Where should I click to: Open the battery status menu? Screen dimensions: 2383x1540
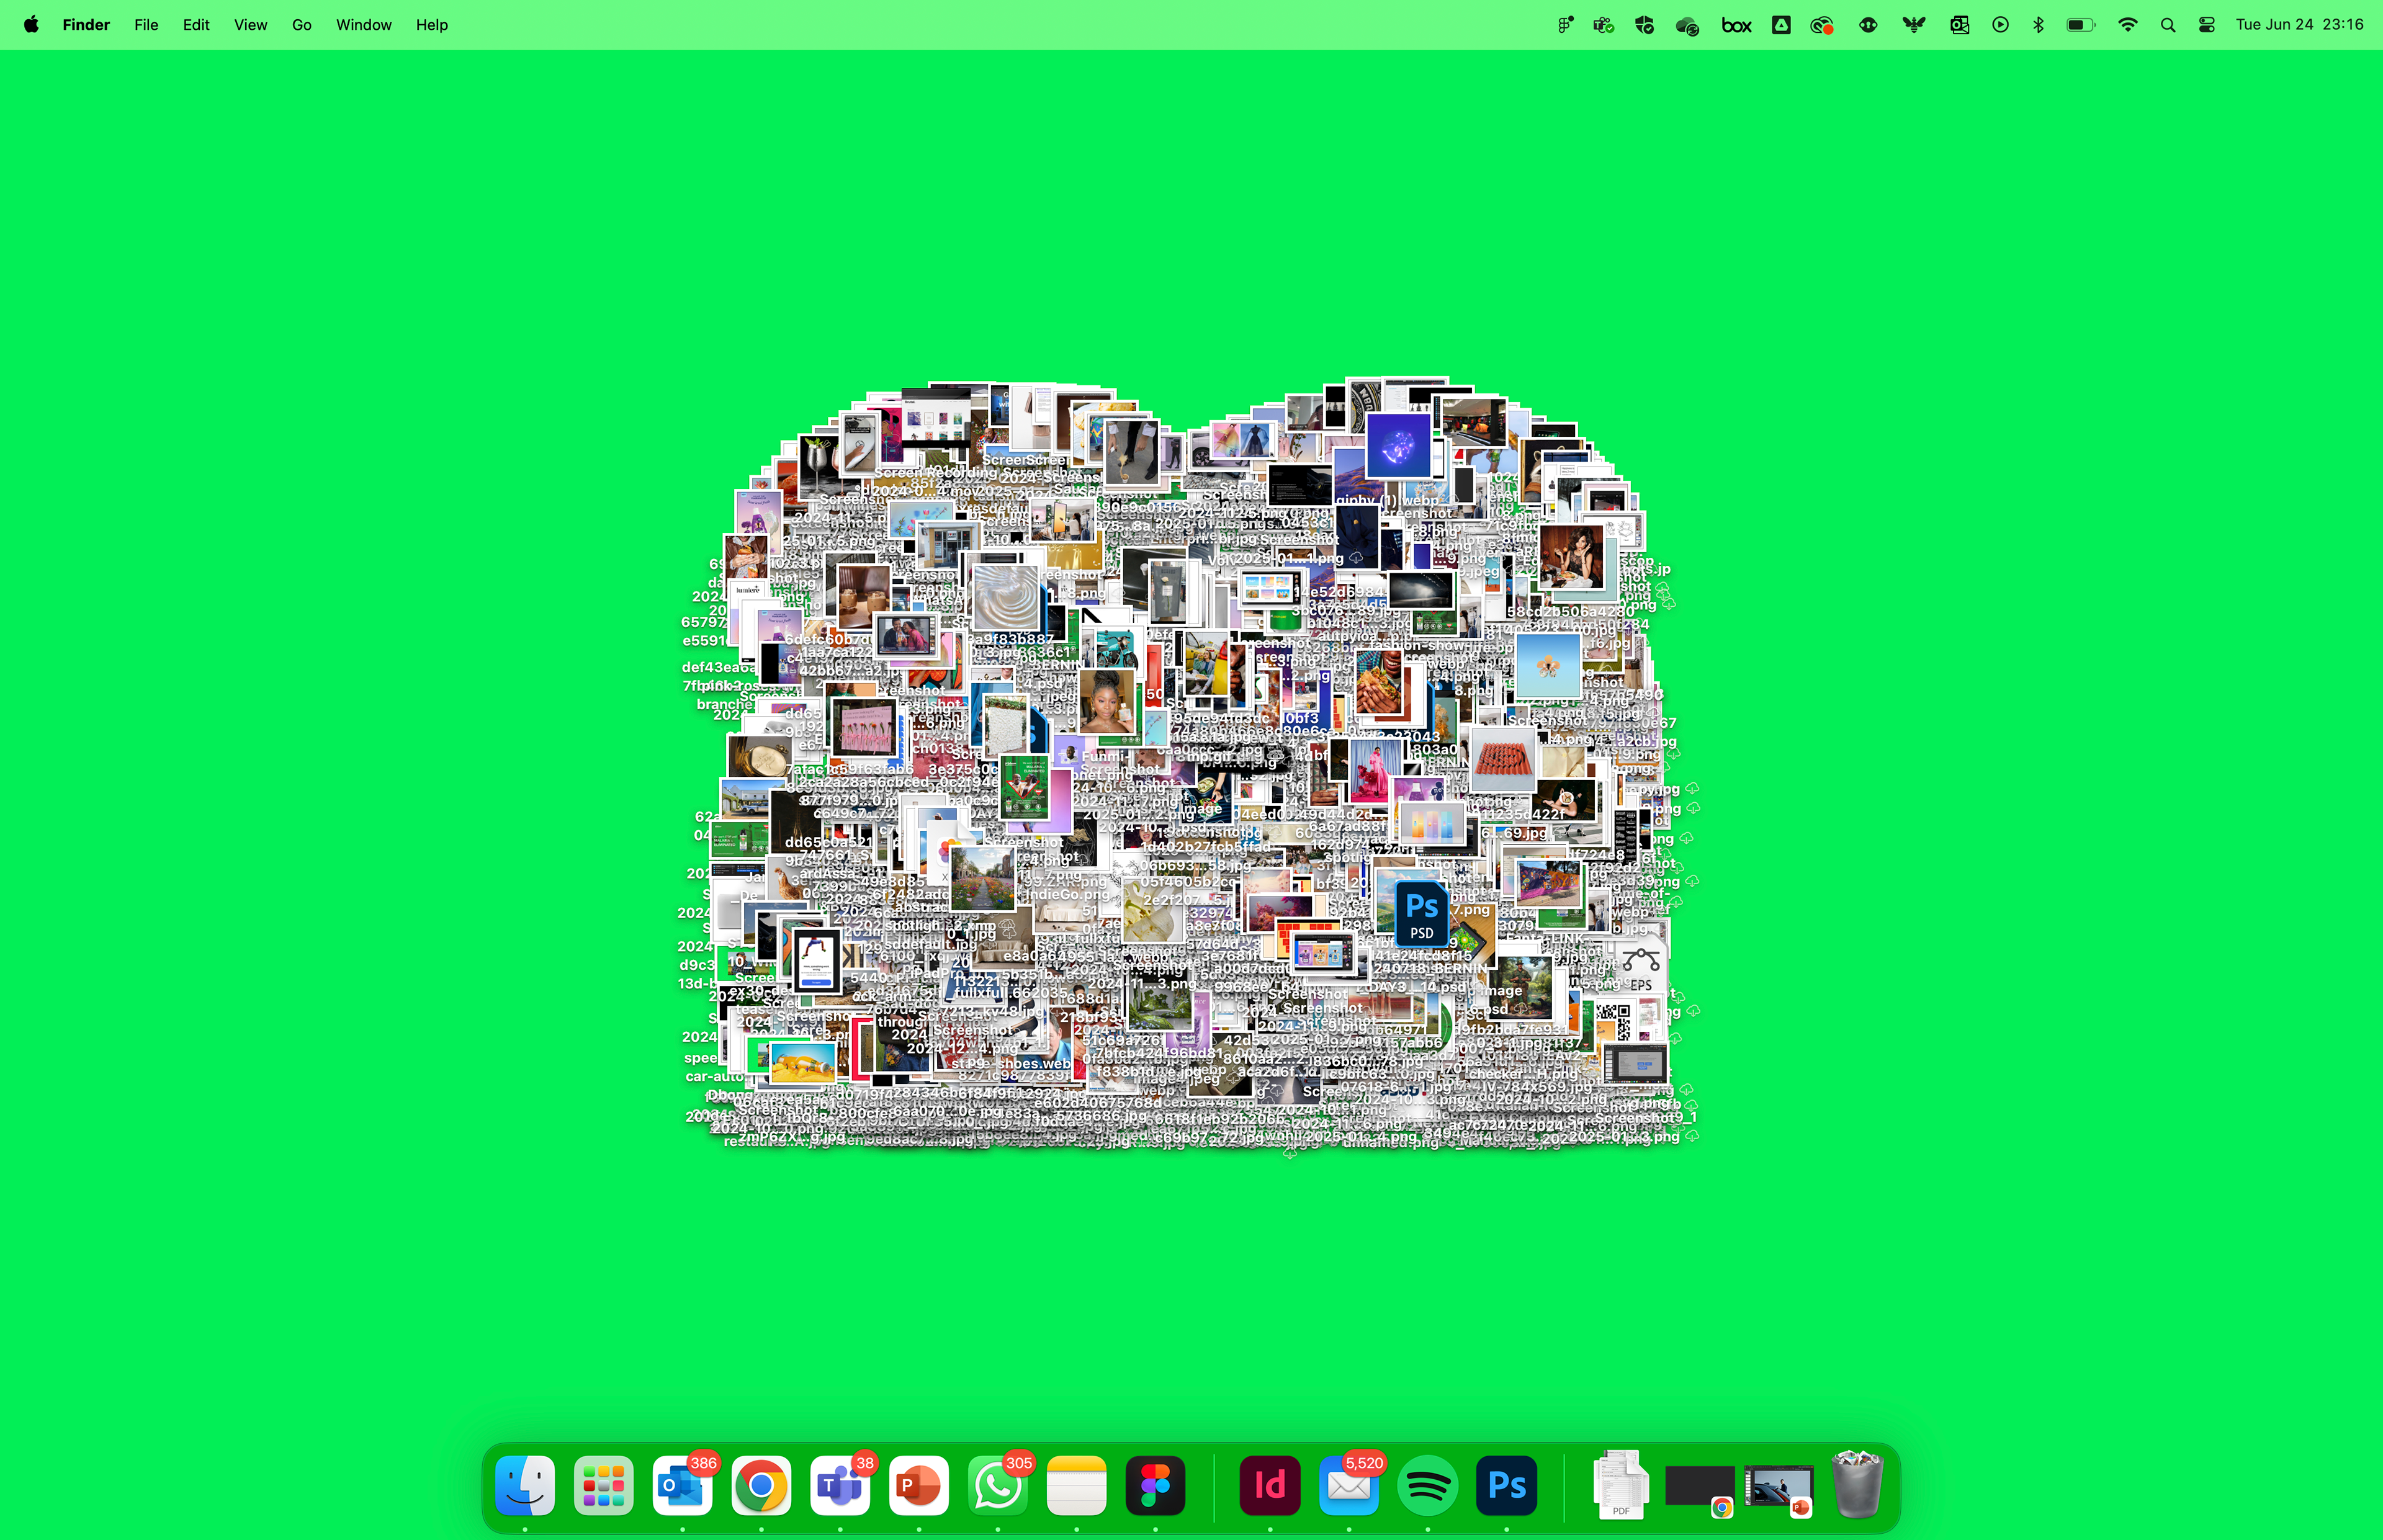coord(2080,25)
